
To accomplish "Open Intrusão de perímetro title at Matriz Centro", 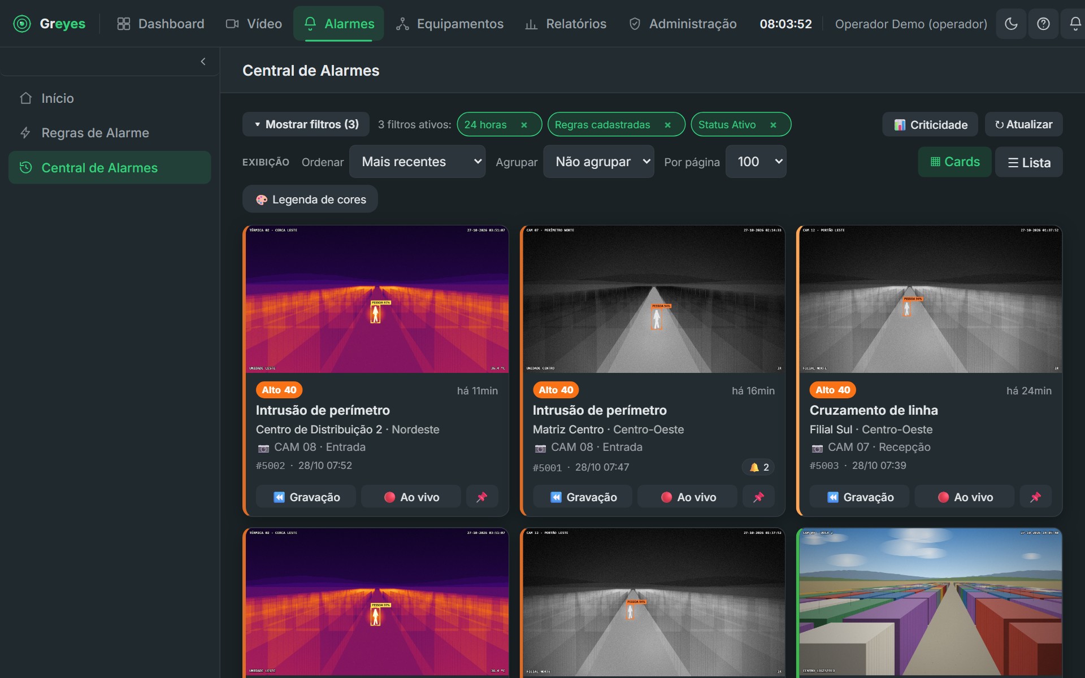I will 600,410.
